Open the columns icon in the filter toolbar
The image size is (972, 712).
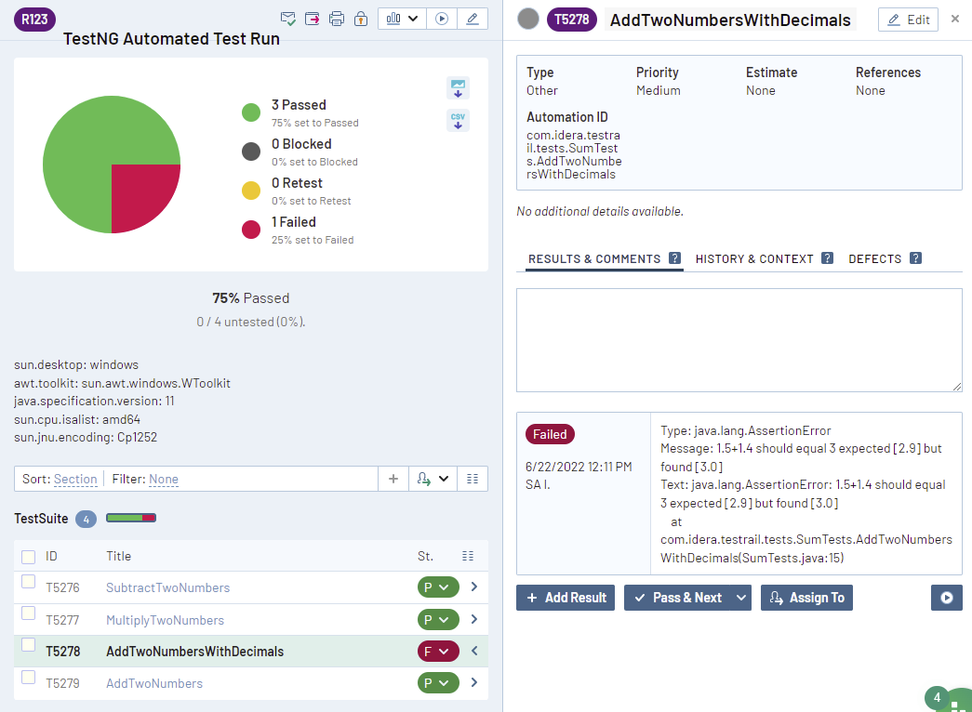473,479
